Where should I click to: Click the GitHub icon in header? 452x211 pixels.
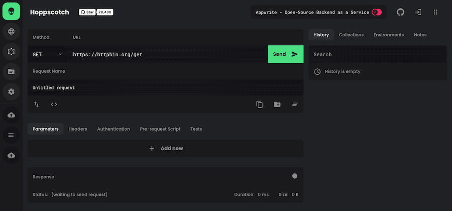pos(400,12)
